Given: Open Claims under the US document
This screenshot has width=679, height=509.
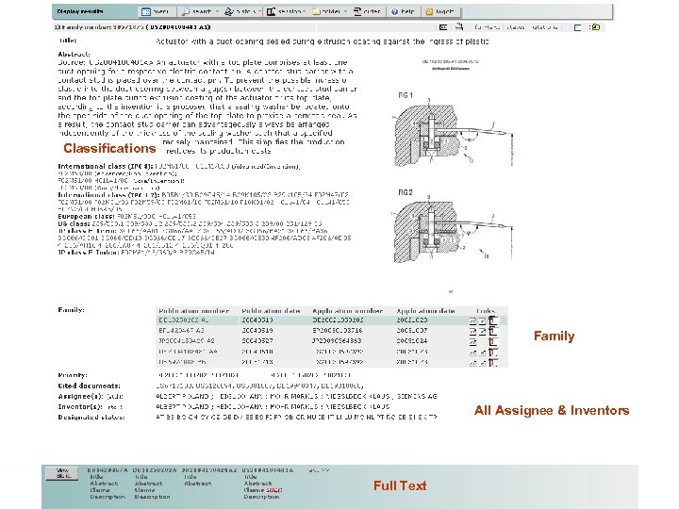Looking at the screenshot, I should point(254,490).
